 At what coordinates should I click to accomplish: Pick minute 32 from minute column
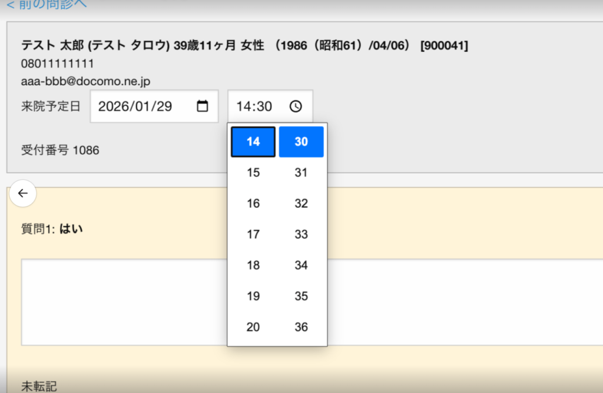click(x=301, y=204)
